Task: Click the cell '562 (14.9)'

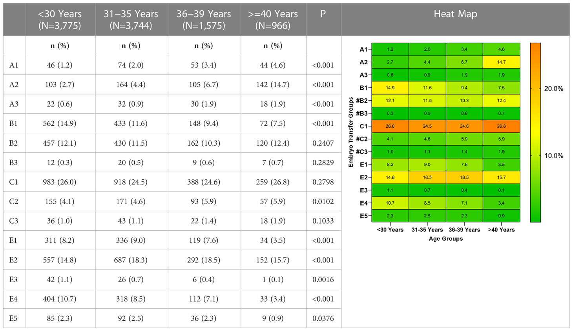Action: [x=60, y=123]
